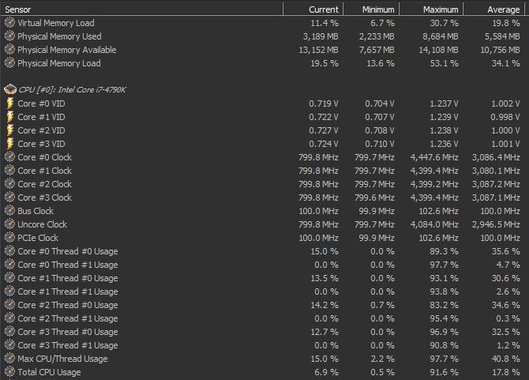This screenshot has width=529, height=380.
Task: Click the Core #0 VID lightning bolt icon
Action: (9, 103)
